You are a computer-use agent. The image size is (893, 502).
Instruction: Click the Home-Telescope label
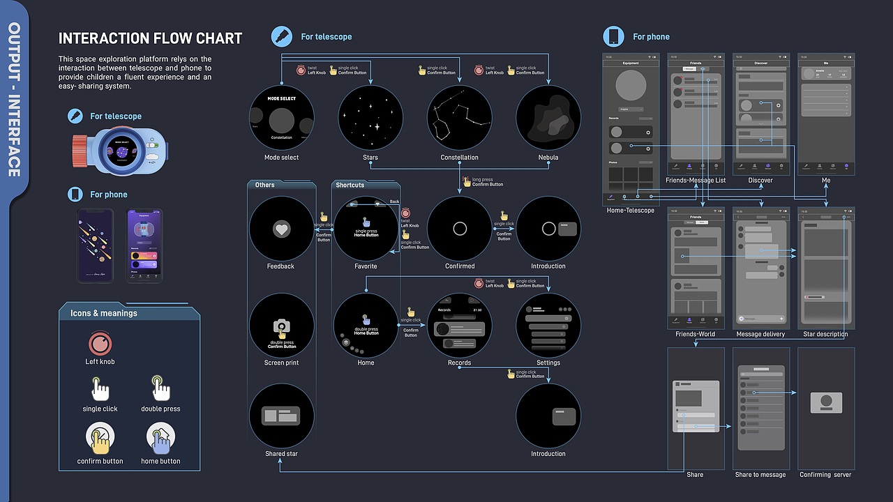point(631,211)
